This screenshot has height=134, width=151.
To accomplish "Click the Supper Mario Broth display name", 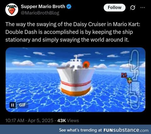I will [43, 7].
